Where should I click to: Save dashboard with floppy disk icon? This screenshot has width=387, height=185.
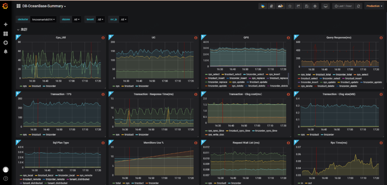(306, 6)
